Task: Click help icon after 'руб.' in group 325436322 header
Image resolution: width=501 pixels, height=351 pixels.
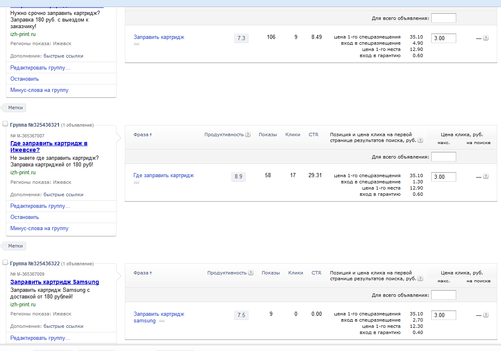Action: [420, 279]
